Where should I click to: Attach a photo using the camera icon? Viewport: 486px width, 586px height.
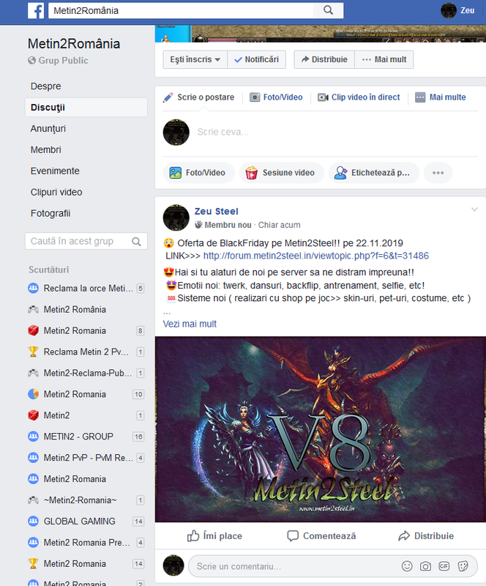pos(425,566)
